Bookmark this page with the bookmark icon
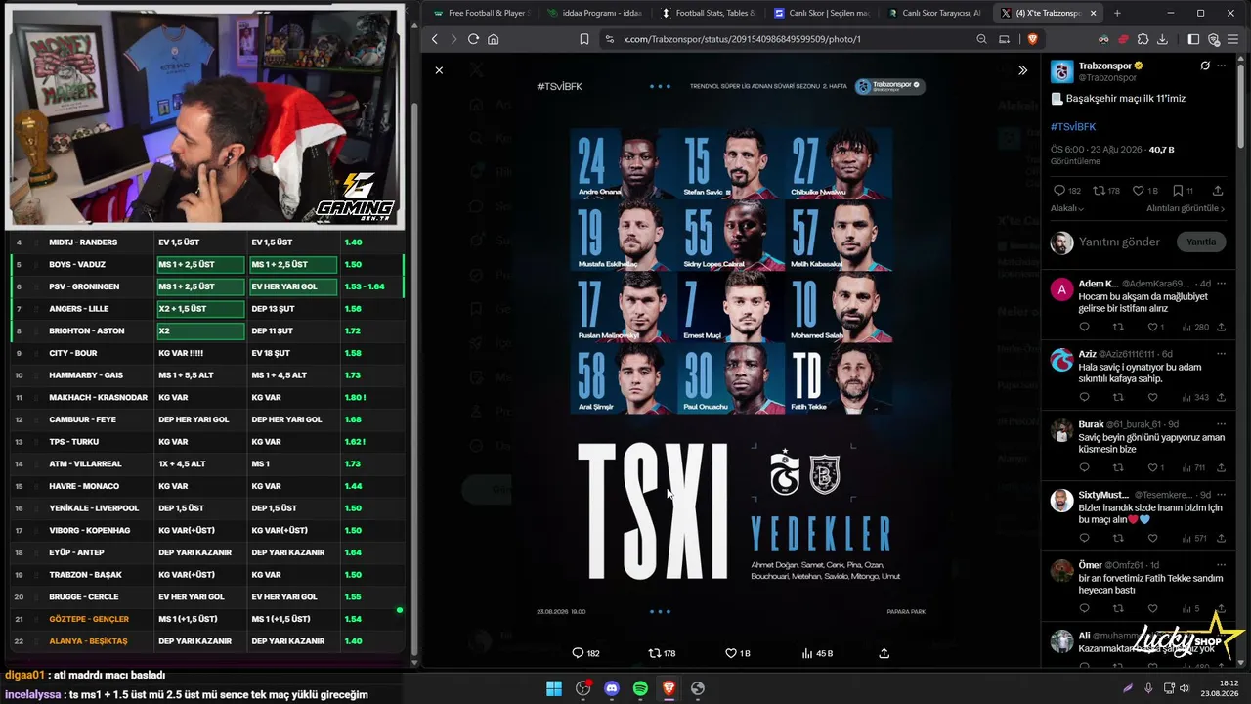The width and height of the screenshot is (1251, 704). pos(583,39)
